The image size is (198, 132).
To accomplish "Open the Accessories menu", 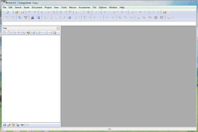I will (84, 7).
